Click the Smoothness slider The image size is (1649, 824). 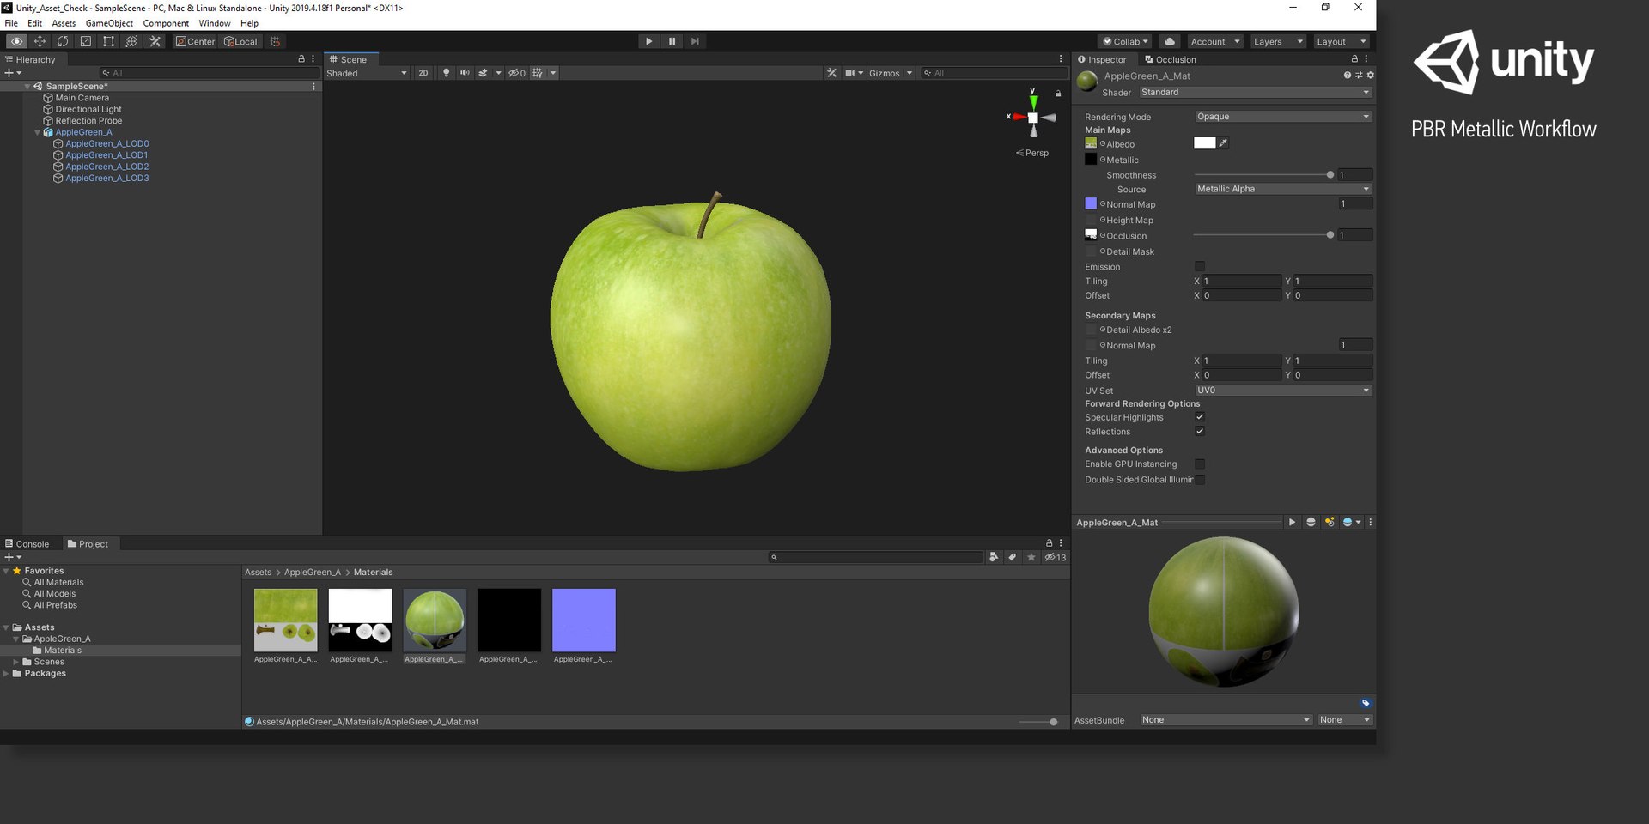click(x=1263, y=175)
